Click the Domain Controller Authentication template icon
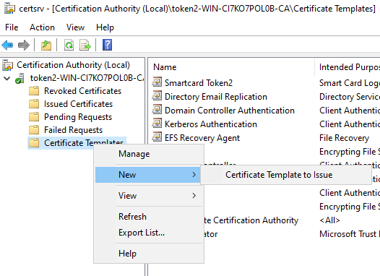Viewport: 380px width, 276px height. pyautogui.click(x=157, y=110)
